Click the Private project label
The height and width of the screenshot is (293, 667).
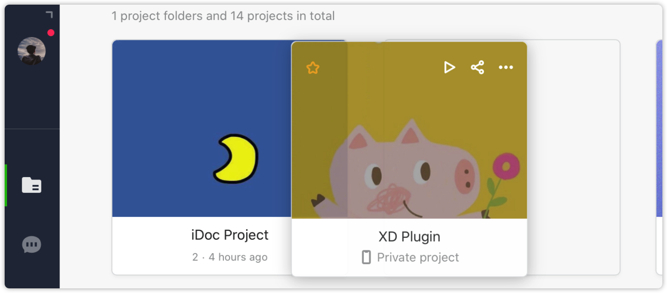[418, 257]
